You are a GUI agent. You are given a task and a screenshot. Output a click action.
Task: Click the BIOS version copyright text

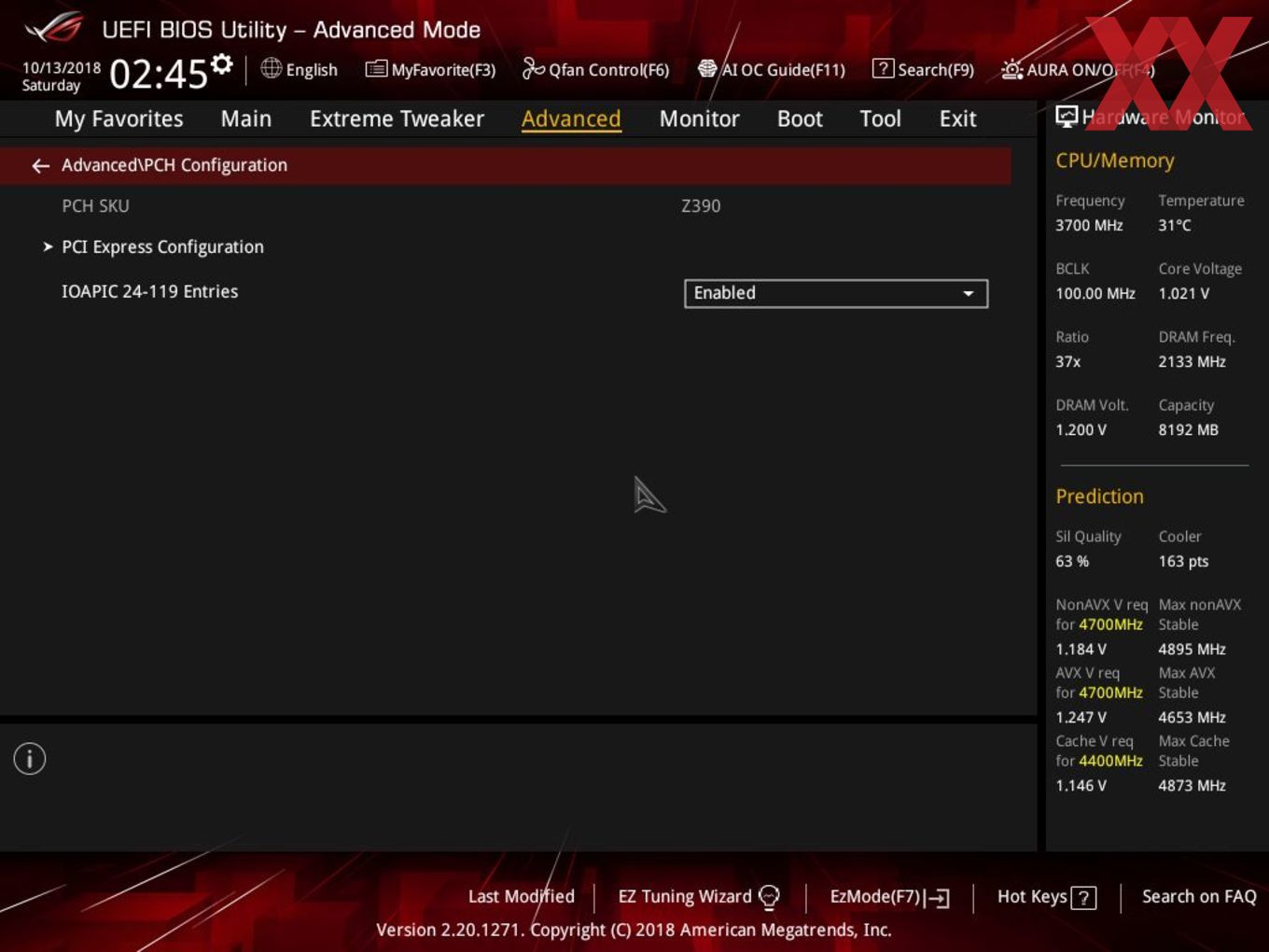(634, 930)
